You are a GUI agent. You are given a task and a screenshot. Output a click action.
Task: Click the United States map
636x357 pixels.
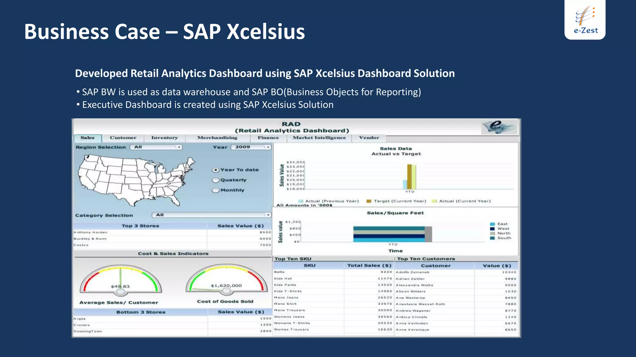(x=136, y=180)
